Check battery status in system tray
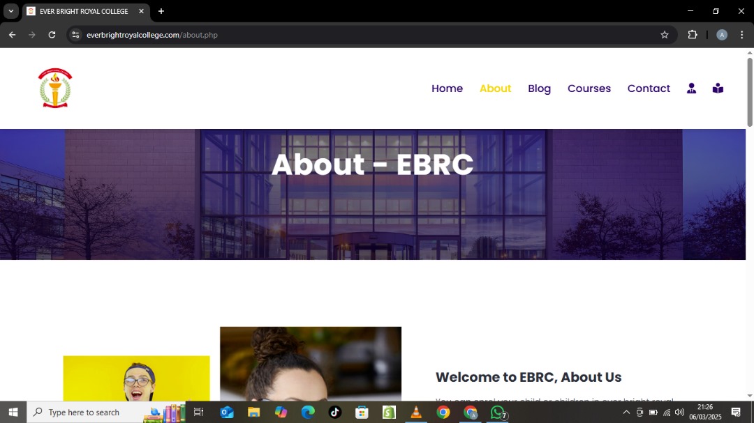This screenshot has height=423, width=754. (653, 412)
